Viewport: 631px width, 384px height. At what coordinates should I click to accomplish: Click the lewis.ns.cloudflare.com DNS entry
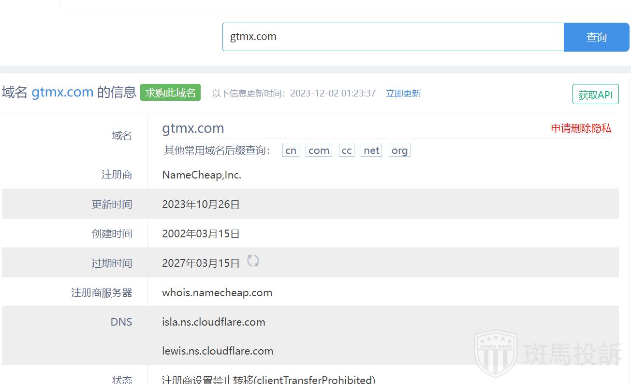pyautogui.click(x=218, y=351)
